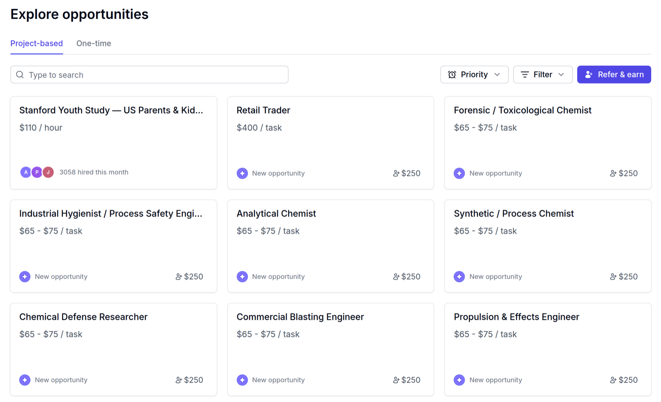
Task: Focus the Type to search field
Action: (149, 75)
